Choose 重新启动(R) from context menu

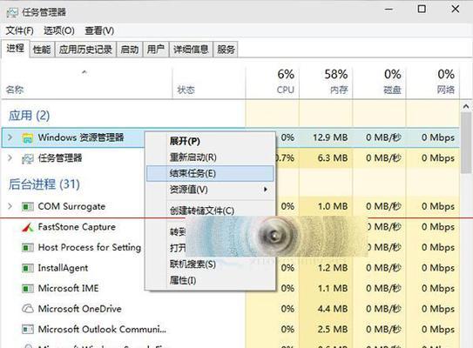193,157
